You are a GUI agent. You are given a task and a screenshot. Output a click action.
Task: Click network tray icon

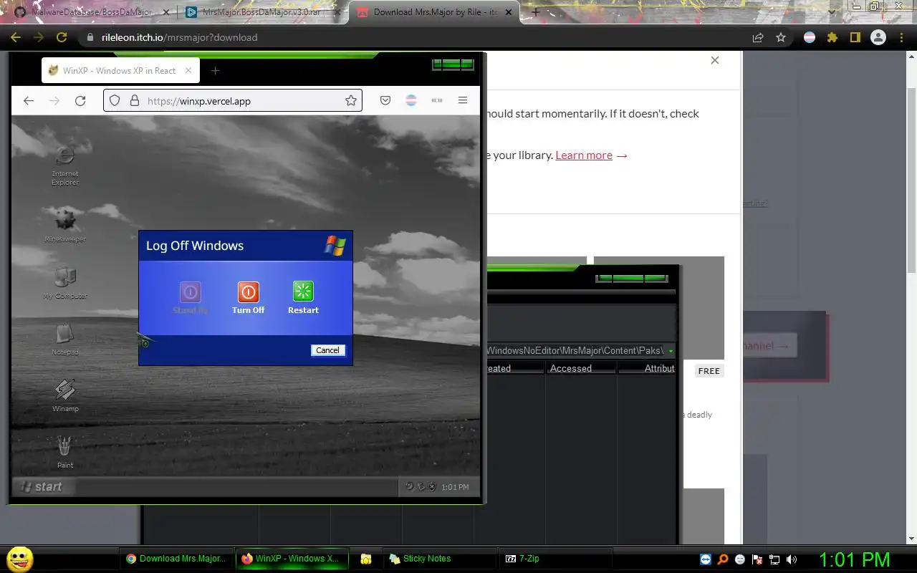774,559
